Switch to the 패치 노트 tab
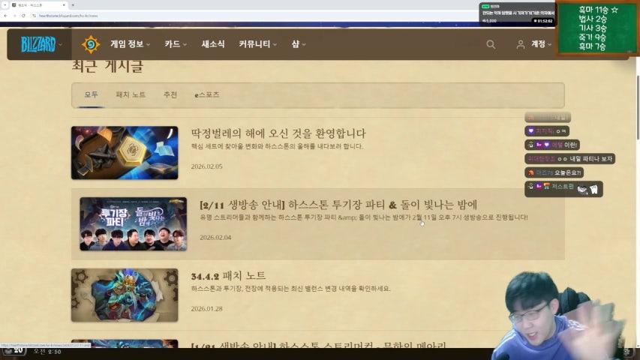This screenshot has height=360, width=640. (131, 94)
